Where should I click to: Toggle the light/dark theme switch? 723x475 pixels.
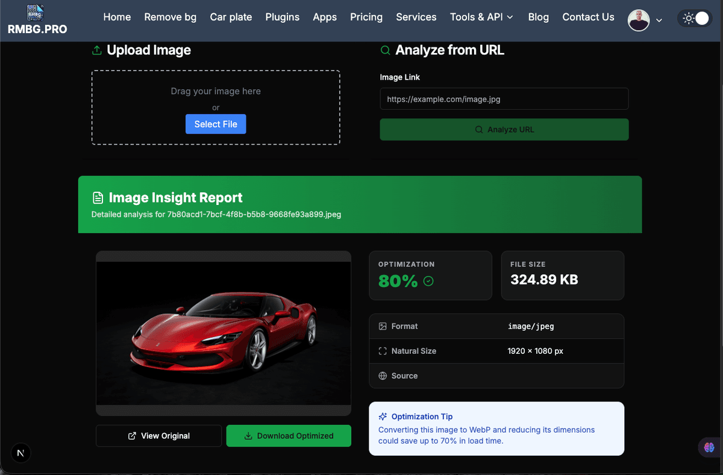point(695,18)
